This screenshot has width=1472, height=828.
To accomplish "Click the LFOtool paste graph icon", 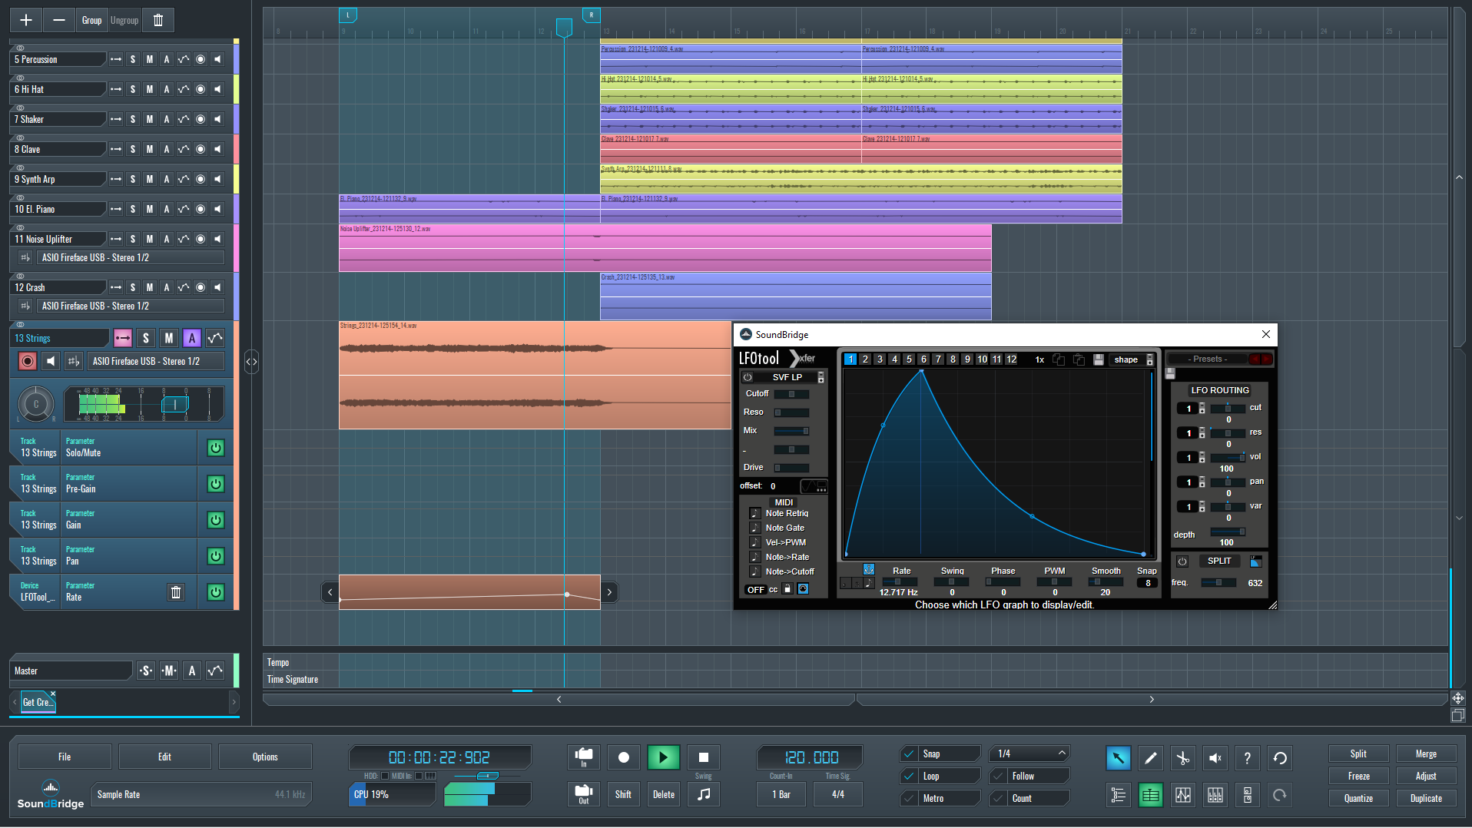I will (x=1079, y=359).
